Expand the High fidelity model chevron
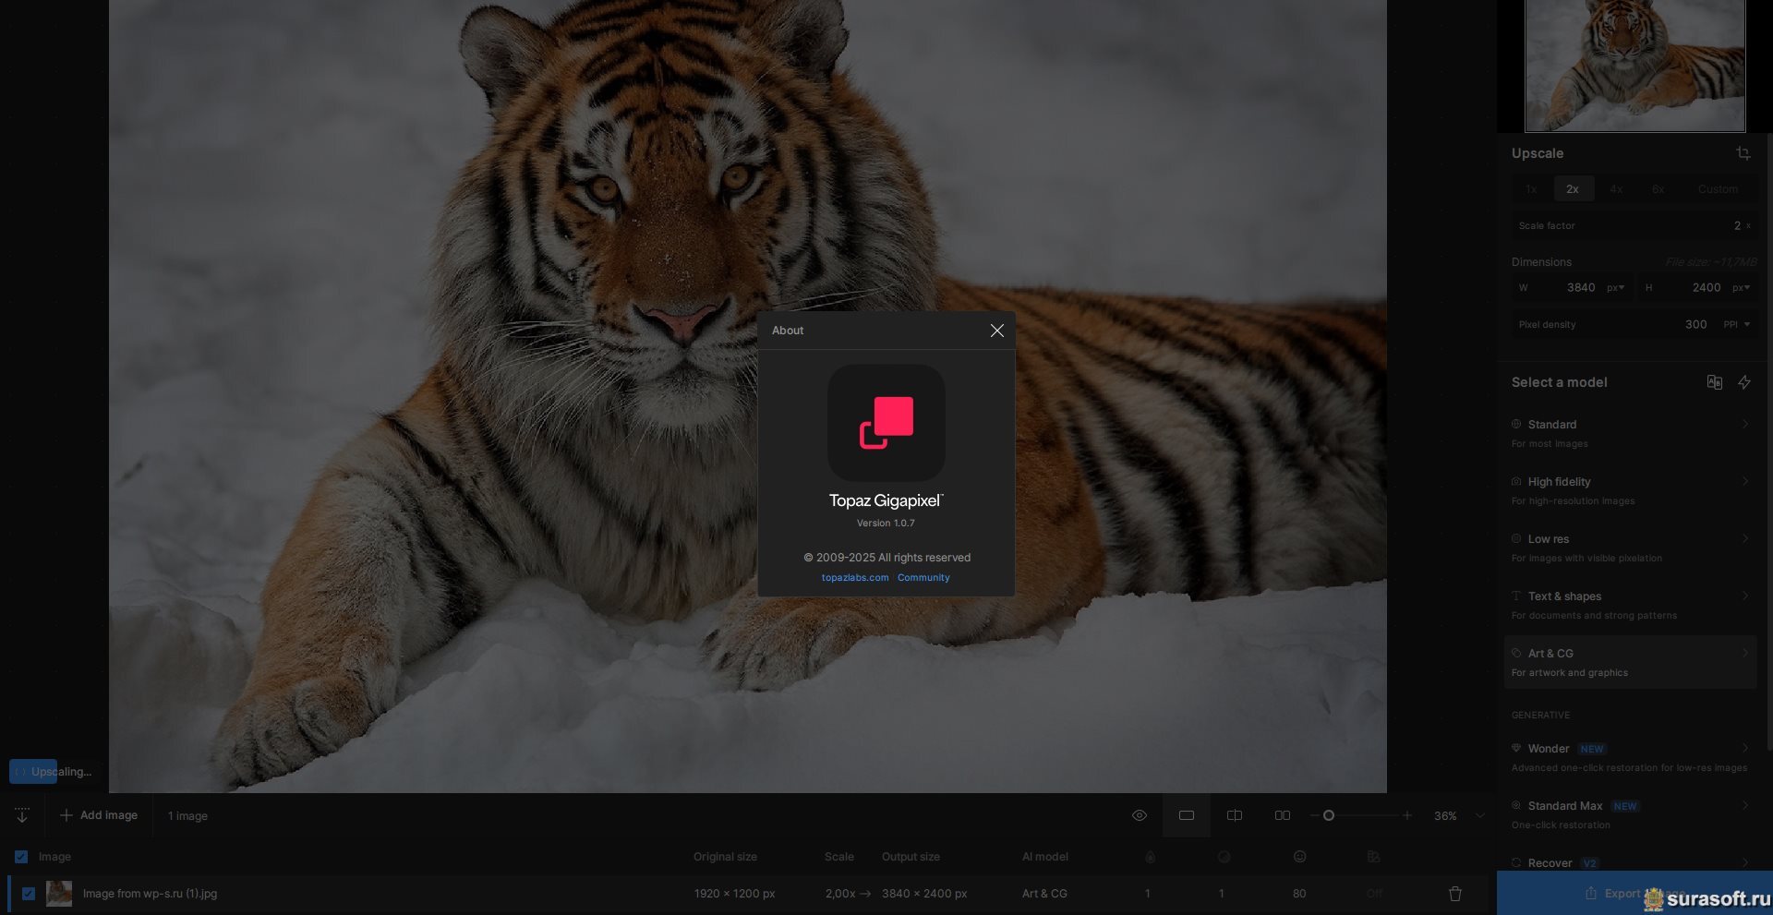The width and height of the screenshot is (1773, 915). pyautogui.click(x=1745, y=482)
